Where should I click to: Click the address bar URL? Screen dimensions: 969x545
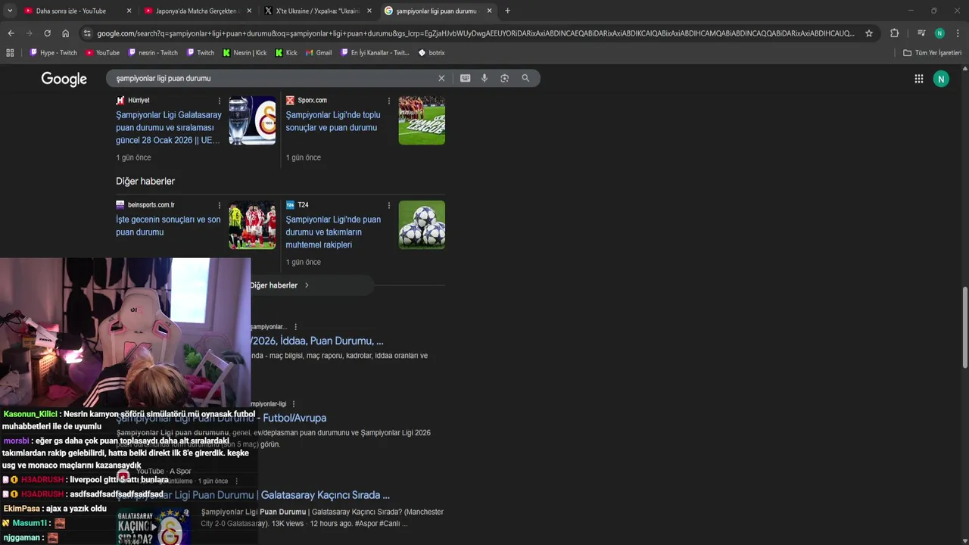pyautogui.click(x=475, y=33)
